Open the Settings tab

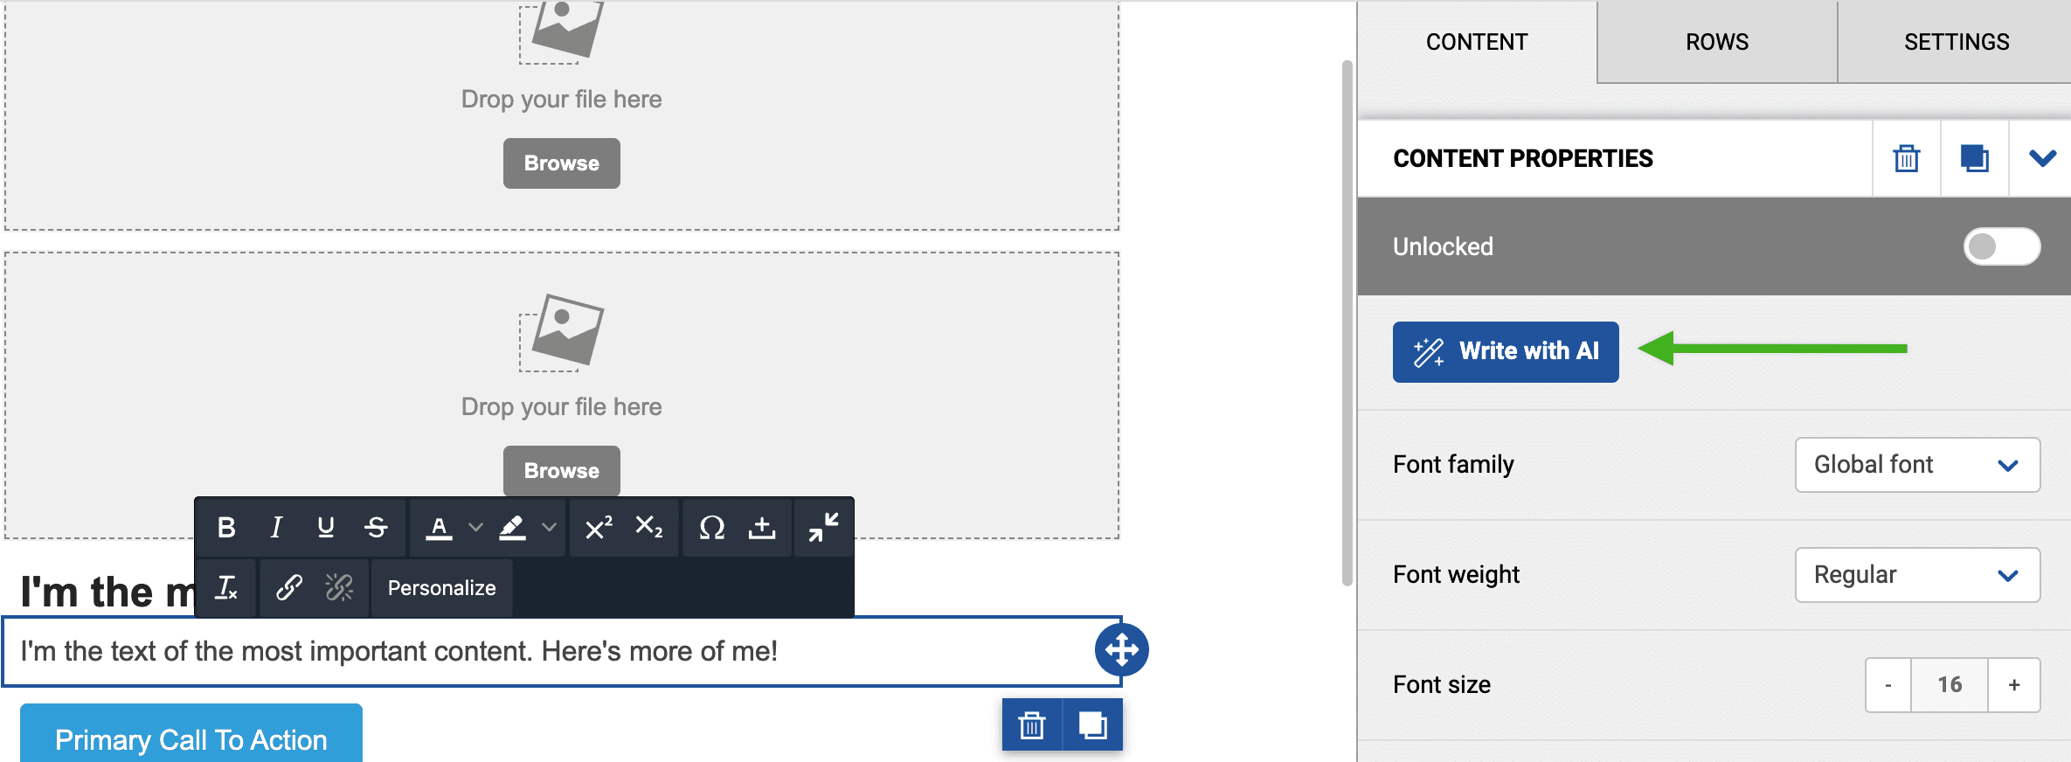coord(1957,42)
